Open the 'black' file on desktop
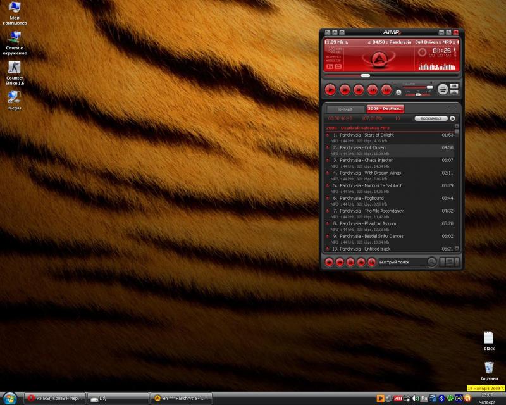Screen dimensions: 506x405 (489, 340)
